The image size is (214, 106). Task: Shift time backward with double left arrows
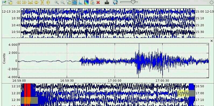(x=19, y=2)
